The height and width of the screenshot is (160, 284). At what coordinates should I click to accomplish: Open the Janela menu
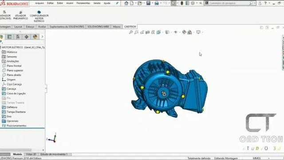coord(97,3)
